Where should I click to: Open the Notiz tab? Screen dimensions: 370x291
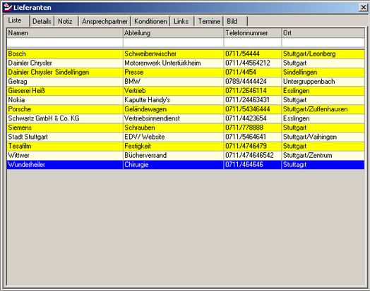pos(66,21)
